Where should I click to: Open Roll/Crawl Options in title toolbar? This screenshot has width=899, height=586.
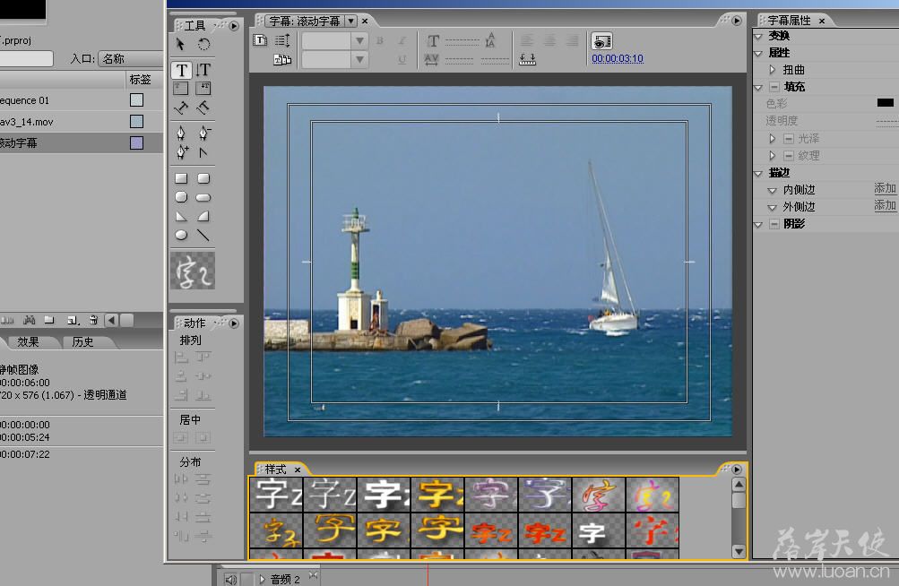[282, 40]
